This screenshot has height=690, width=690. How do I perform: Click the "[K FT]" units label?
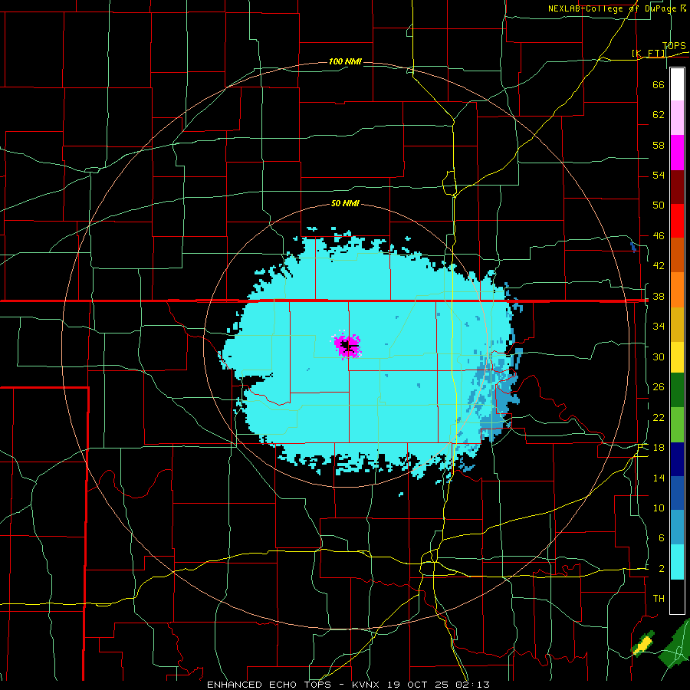[649, 54]
